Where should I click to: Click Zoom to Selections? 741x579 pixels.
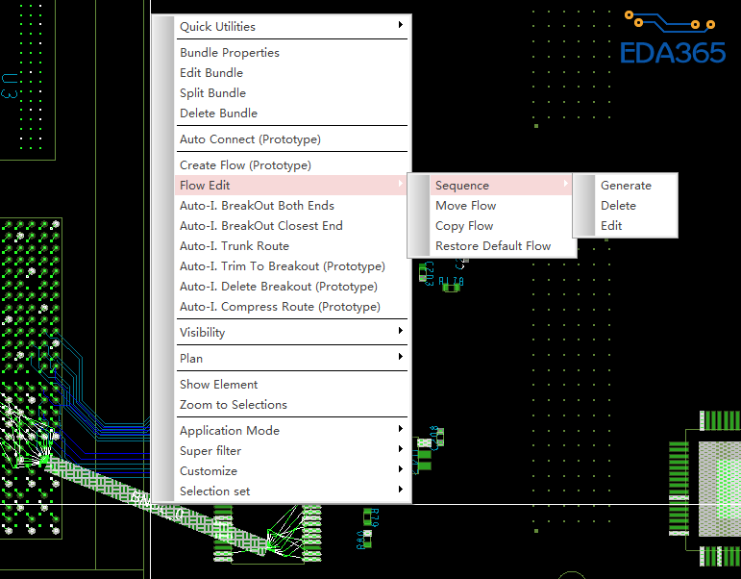coord(233,405)
